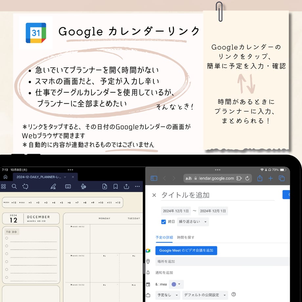This screenshot has height=302, width=302.
Task: Open month tab ▸5 in planner navigation strip
Action: click(x=61, y=203)
